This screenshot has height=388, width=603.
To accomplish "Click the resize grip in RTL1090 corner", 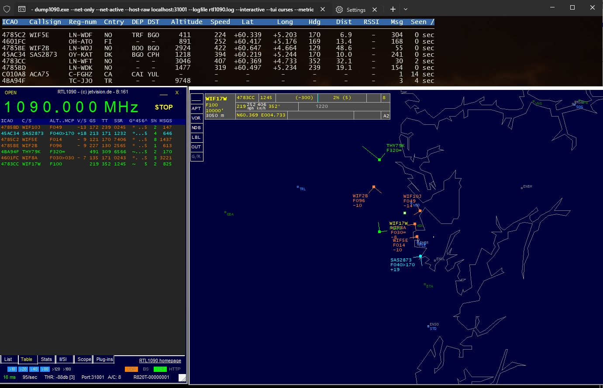I will (183, 378).
